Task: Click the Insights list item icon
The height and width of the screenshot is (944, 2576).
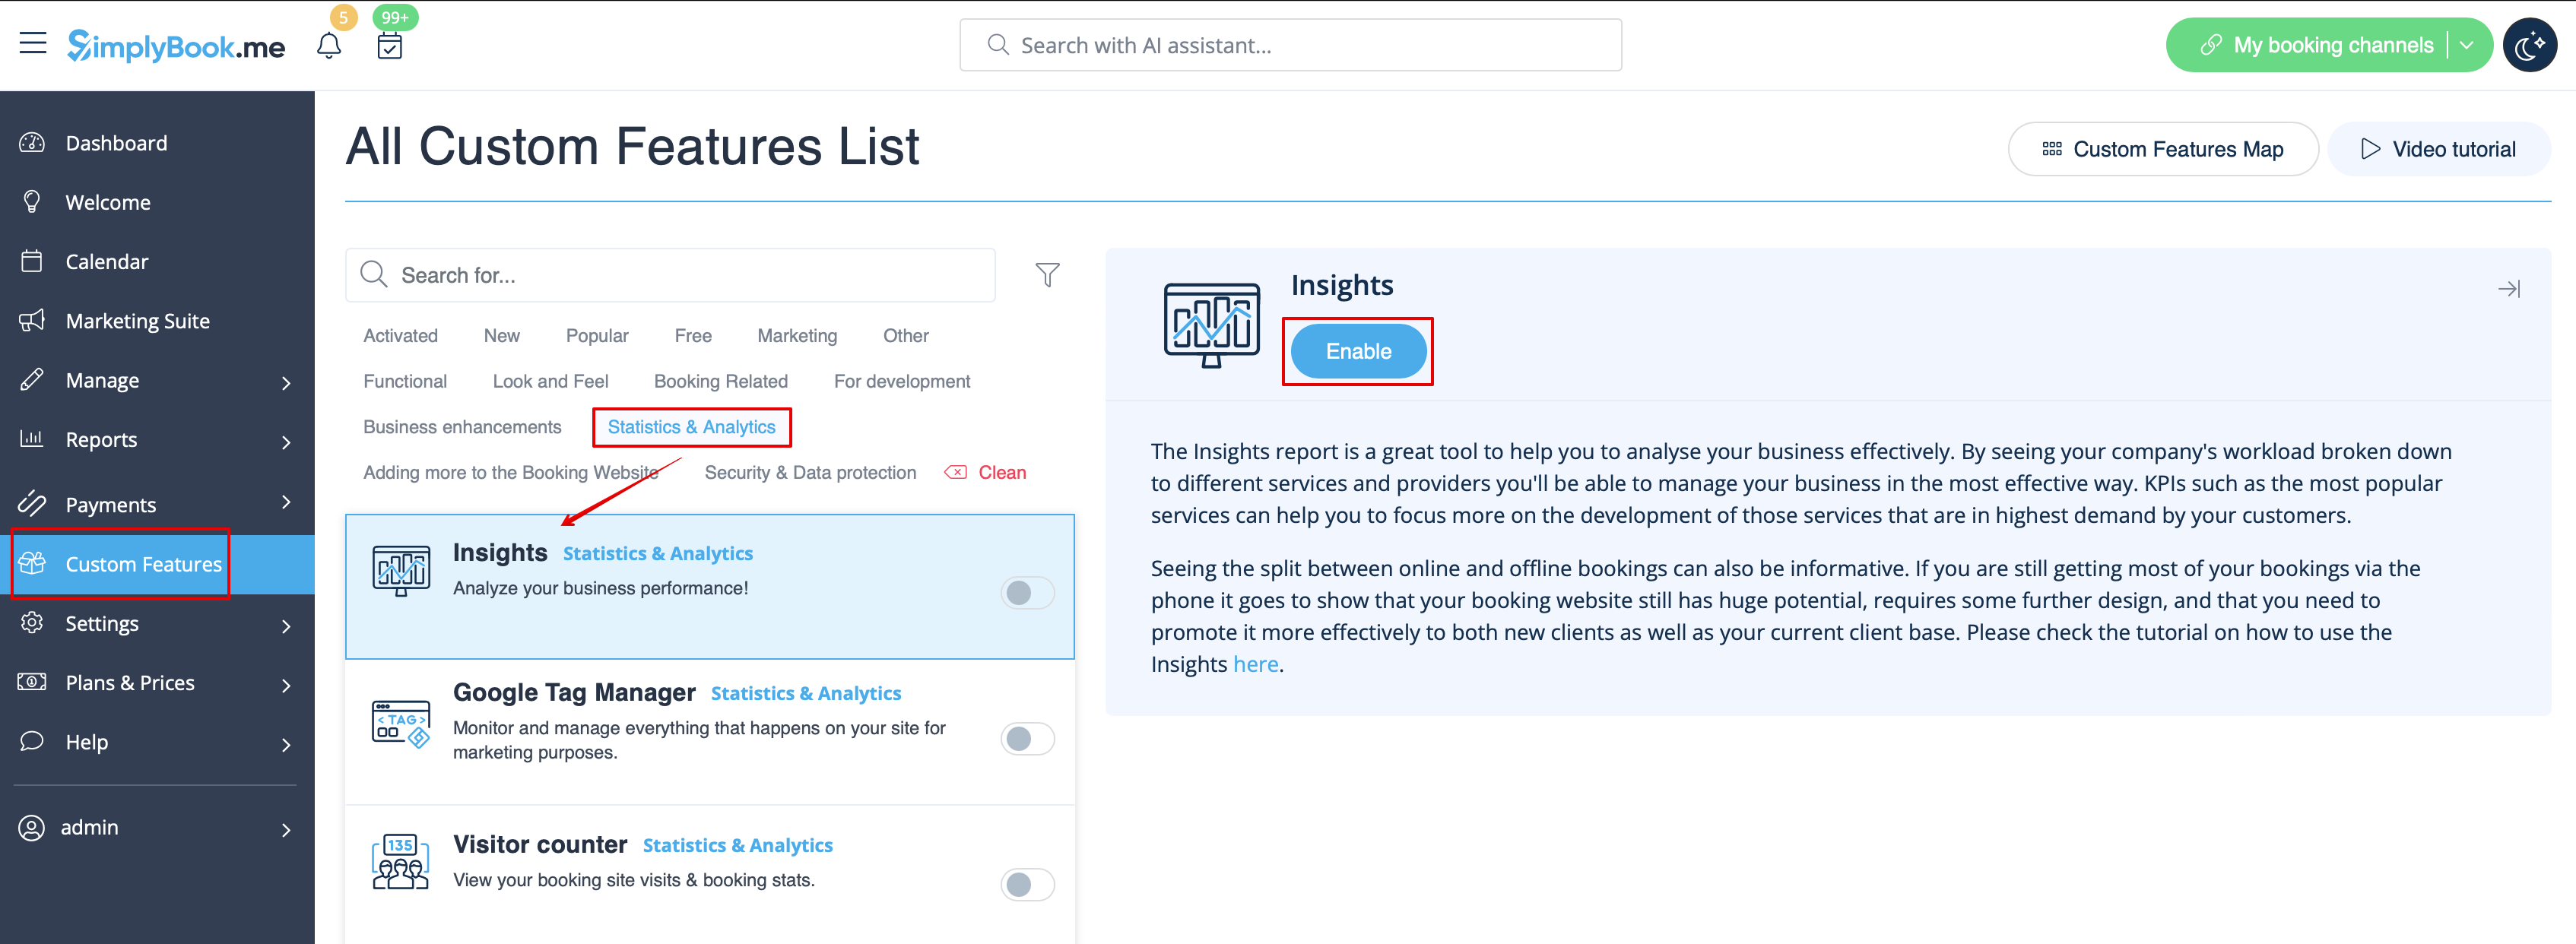Action: 401,571
